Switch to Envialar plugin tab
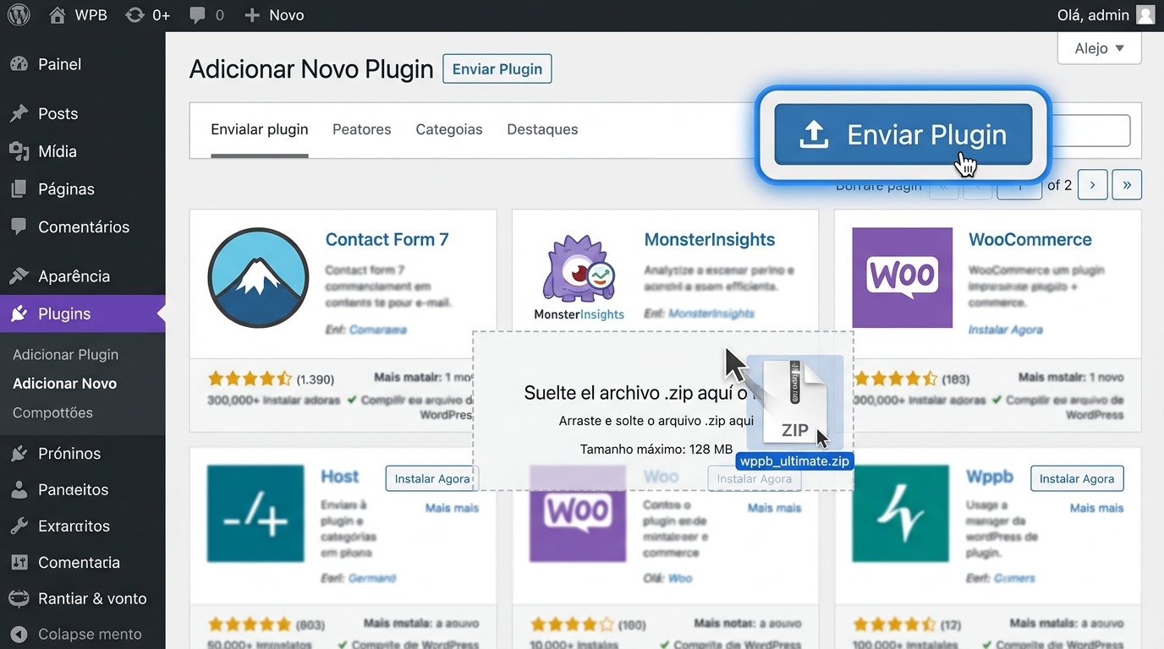This screenshot has height=649, width=1164. [x=260, y=129]
